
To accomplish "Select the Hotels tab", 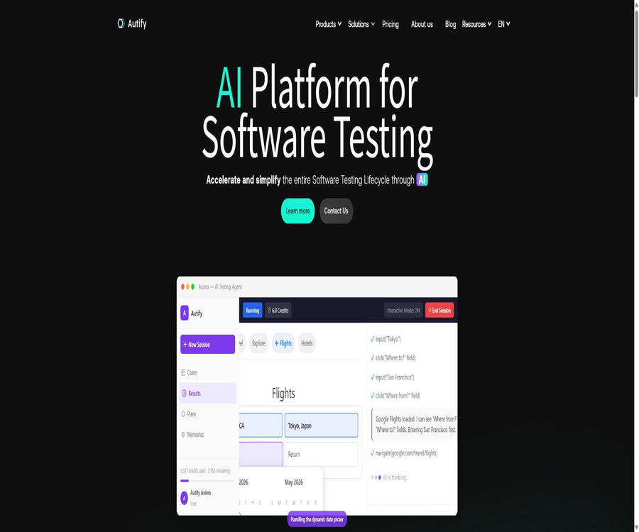I will pos(307,343).
